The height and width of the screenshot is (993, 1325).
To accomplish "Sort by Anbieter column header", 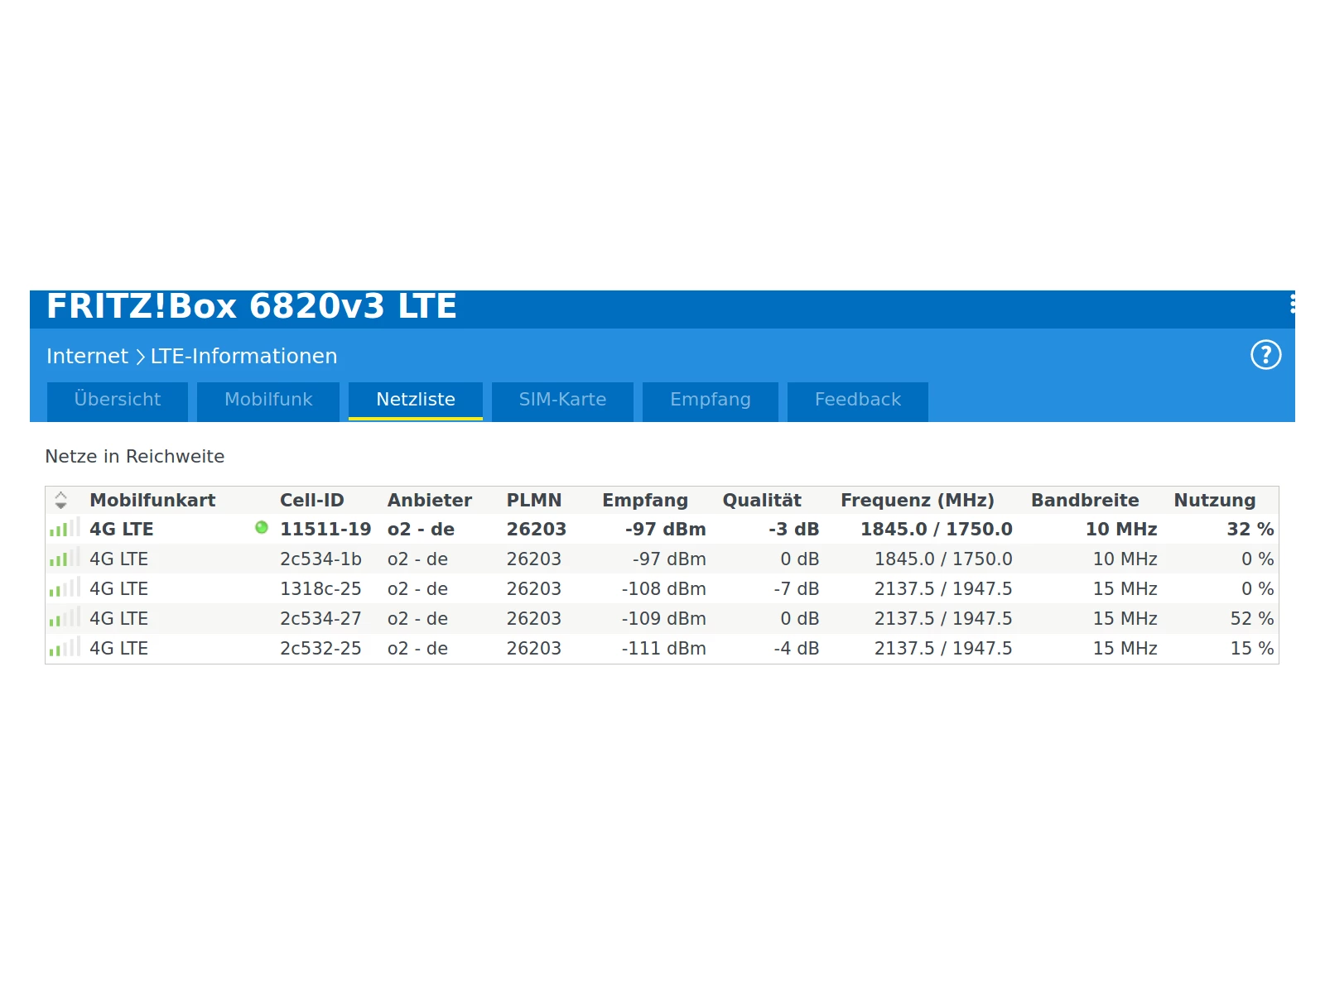I will coord(430,500).
